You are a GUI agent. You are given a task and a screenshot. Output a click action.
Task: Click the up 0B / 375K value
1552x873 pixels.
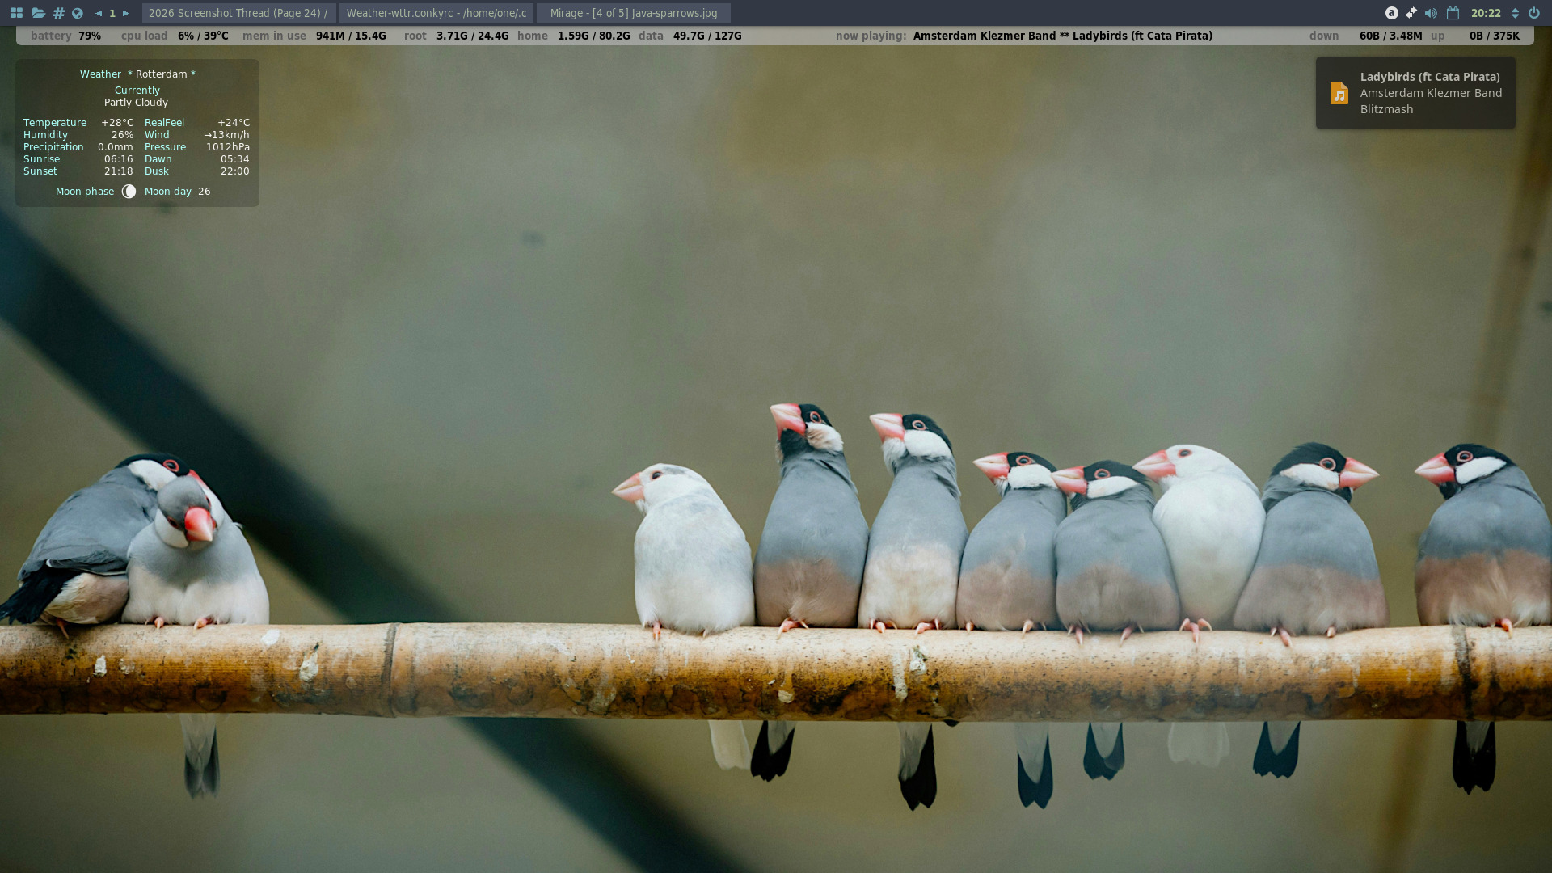[x=1495, y=36]
